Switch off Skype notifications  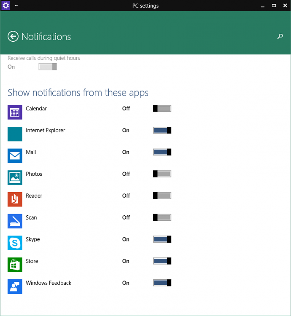(x=162, y=239)
